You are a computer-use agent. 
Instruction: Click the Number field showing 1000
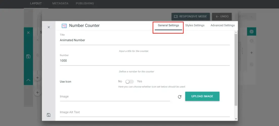click(145, 61)
